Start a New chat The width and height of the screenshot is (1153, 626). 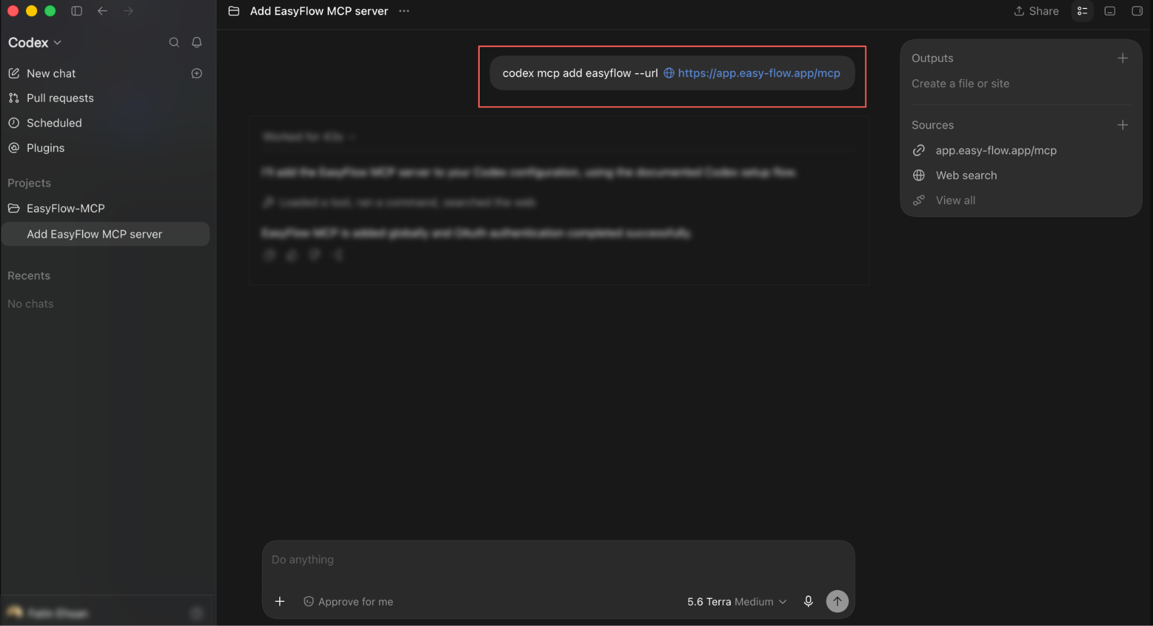point(51,73)
